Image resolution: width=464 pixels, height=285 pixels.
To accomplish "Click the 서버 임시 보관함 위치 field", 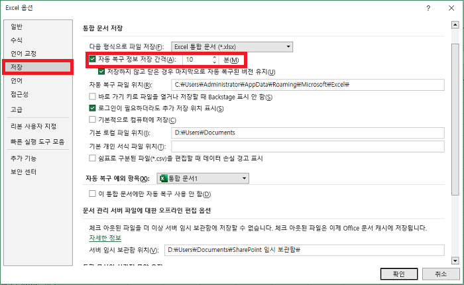I will (x=304, y=250).
